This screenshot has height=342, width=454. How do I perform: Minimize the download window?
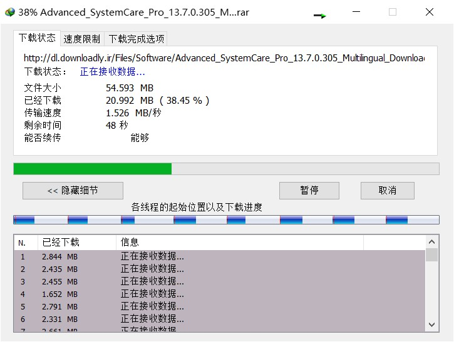coord(356,12)
